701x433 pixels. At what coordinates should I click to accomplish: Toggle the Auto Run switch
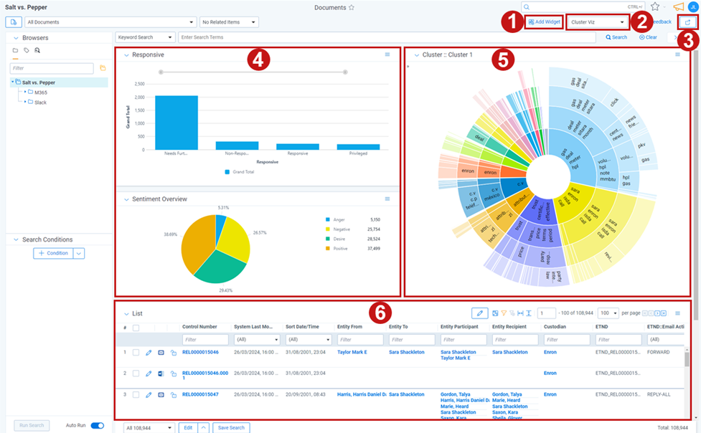tap(98, 425)
